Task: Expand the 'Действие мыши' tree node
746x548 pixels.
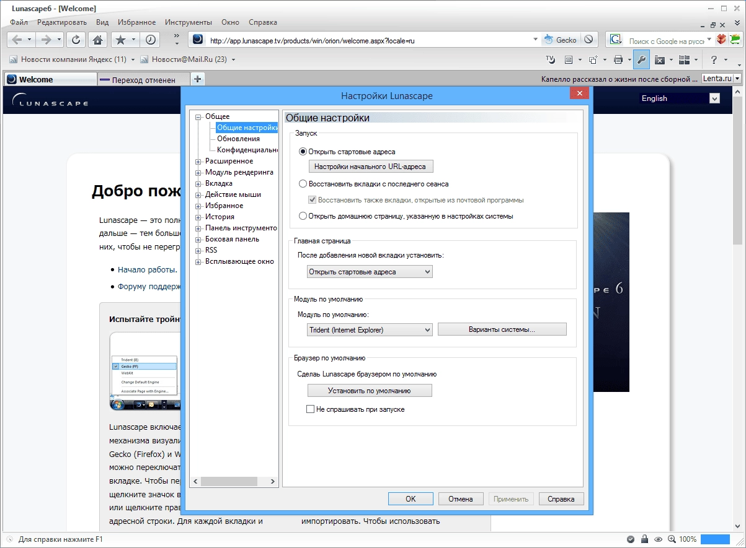Action: click(x=198, y=194)
